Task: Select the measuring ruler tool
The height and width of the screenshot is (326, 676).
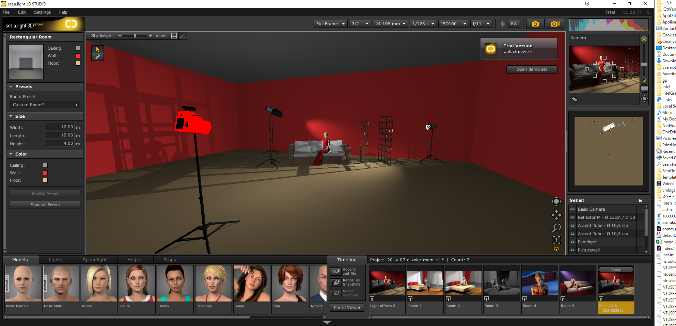Action: pyautogui.click(x=97, y=57)
